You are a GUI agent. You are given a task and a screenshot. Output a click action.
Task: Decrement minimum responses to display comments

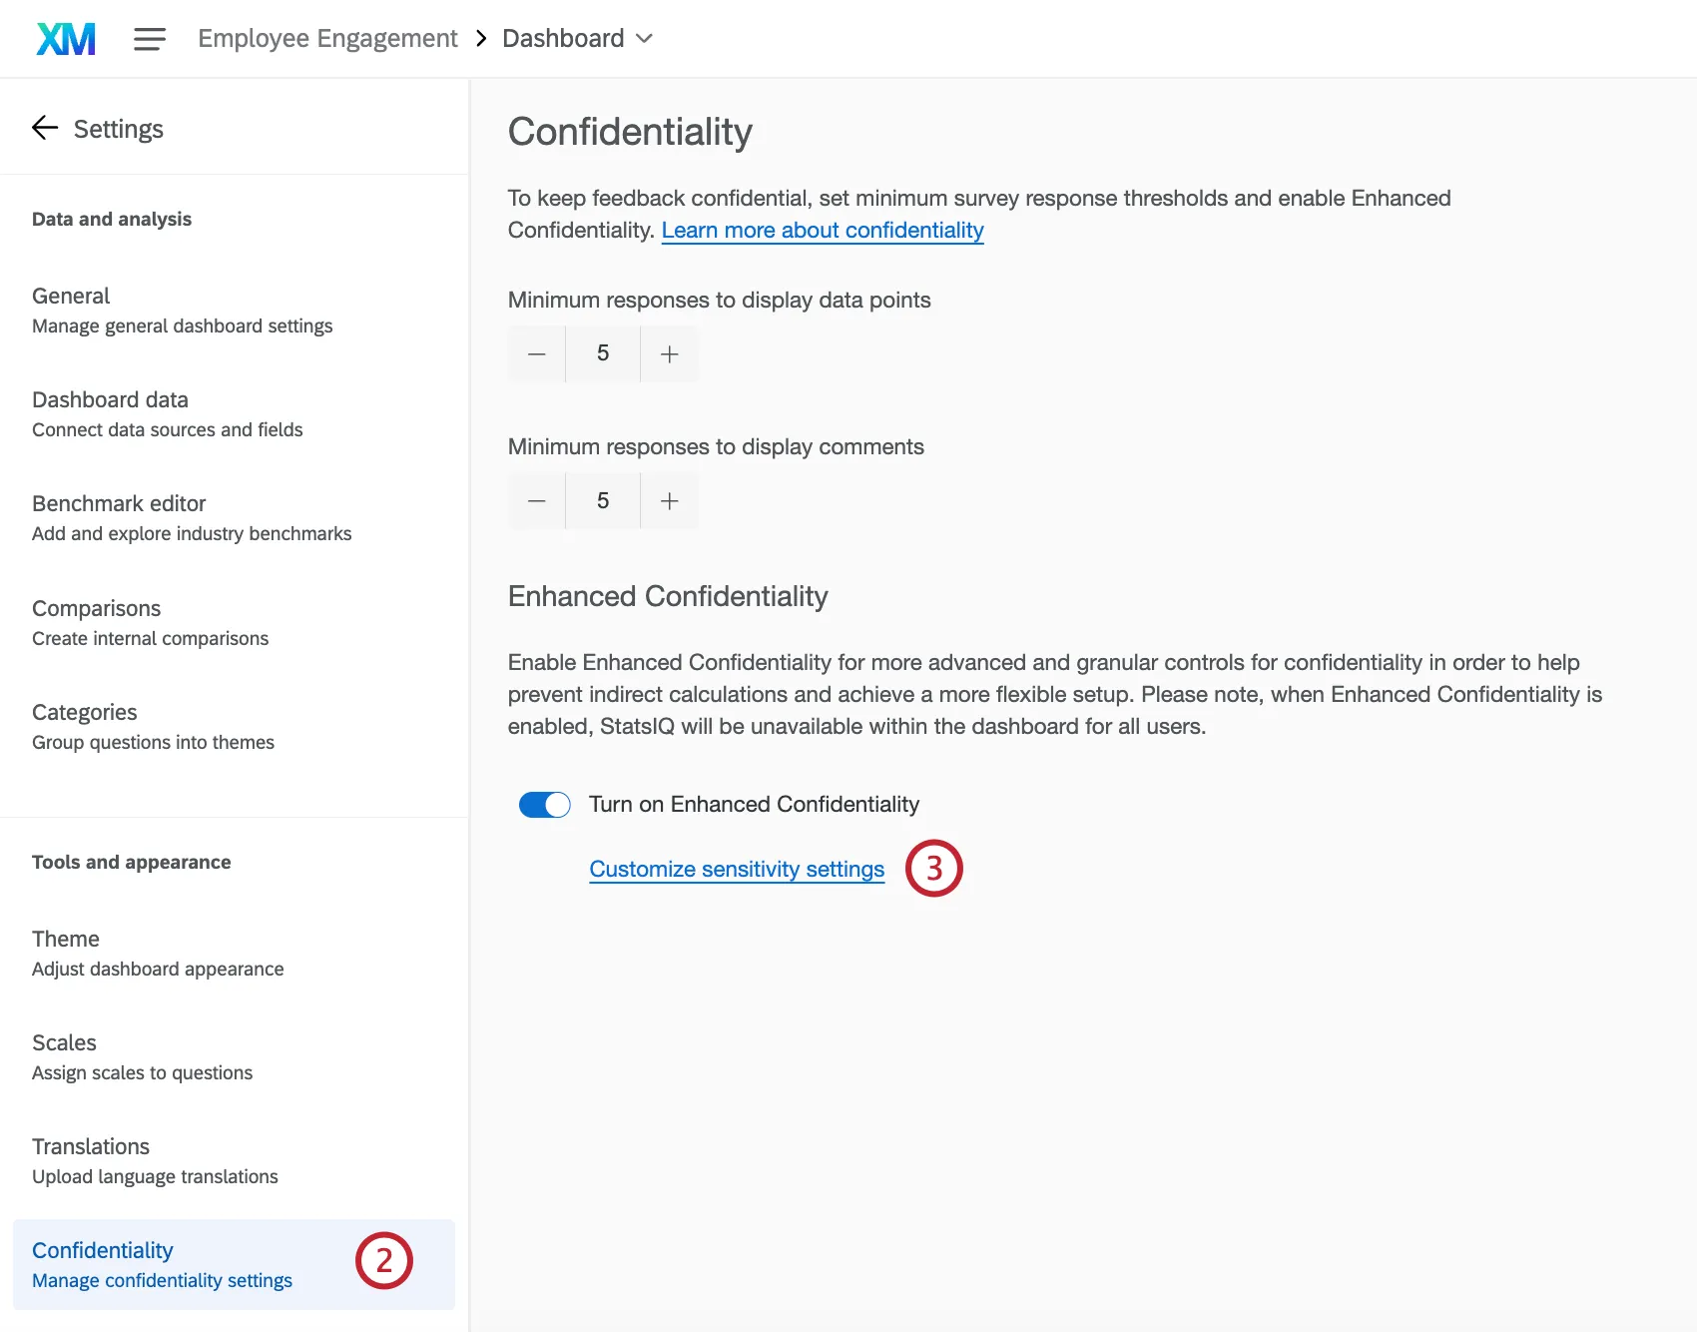click(x=536, y=500)
